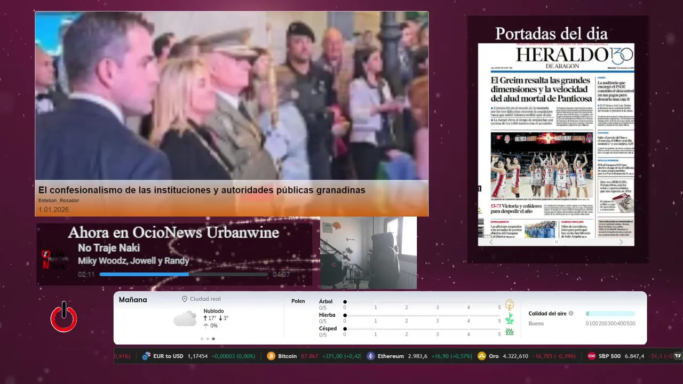Click the Oro gold icon in ticker
This screenshot has width=683, height=384.
click(x=481, y=356)
